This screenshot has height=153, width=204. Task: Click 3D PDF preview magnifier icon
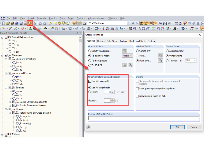point(130,65)
